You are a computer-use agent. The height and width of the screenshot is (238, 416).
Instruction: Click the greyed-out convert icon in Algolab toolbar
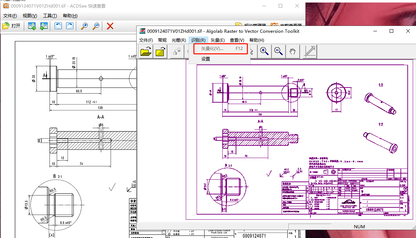177,51
